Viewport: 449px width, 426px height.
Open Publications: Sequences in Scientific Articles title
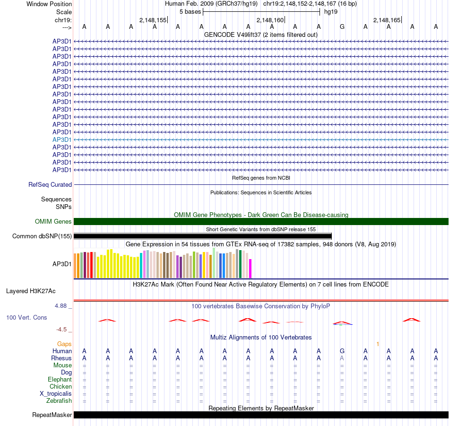tap(261, 192)
